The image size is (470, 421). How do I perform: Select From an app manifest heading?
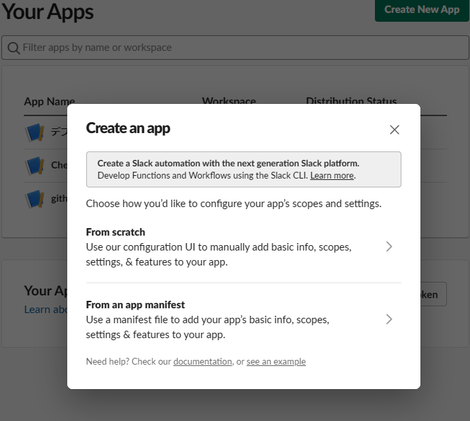point(135,304)
